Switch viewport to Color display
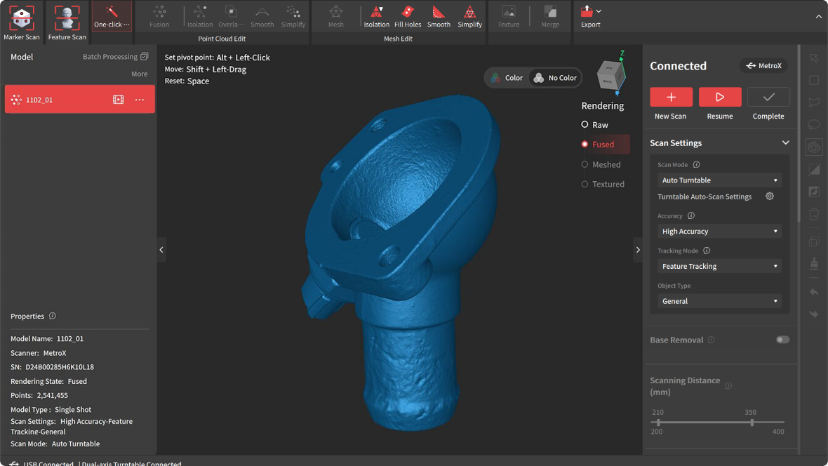 507,78
